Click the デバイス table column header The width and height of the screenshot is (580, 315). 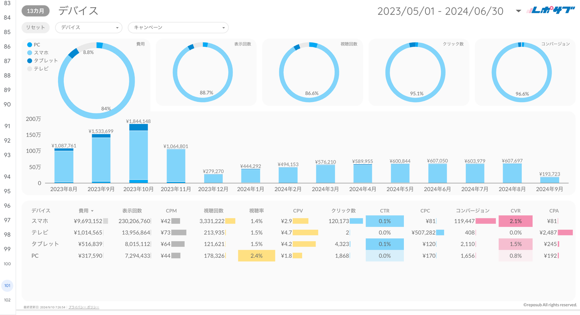[x=41, y=210]
